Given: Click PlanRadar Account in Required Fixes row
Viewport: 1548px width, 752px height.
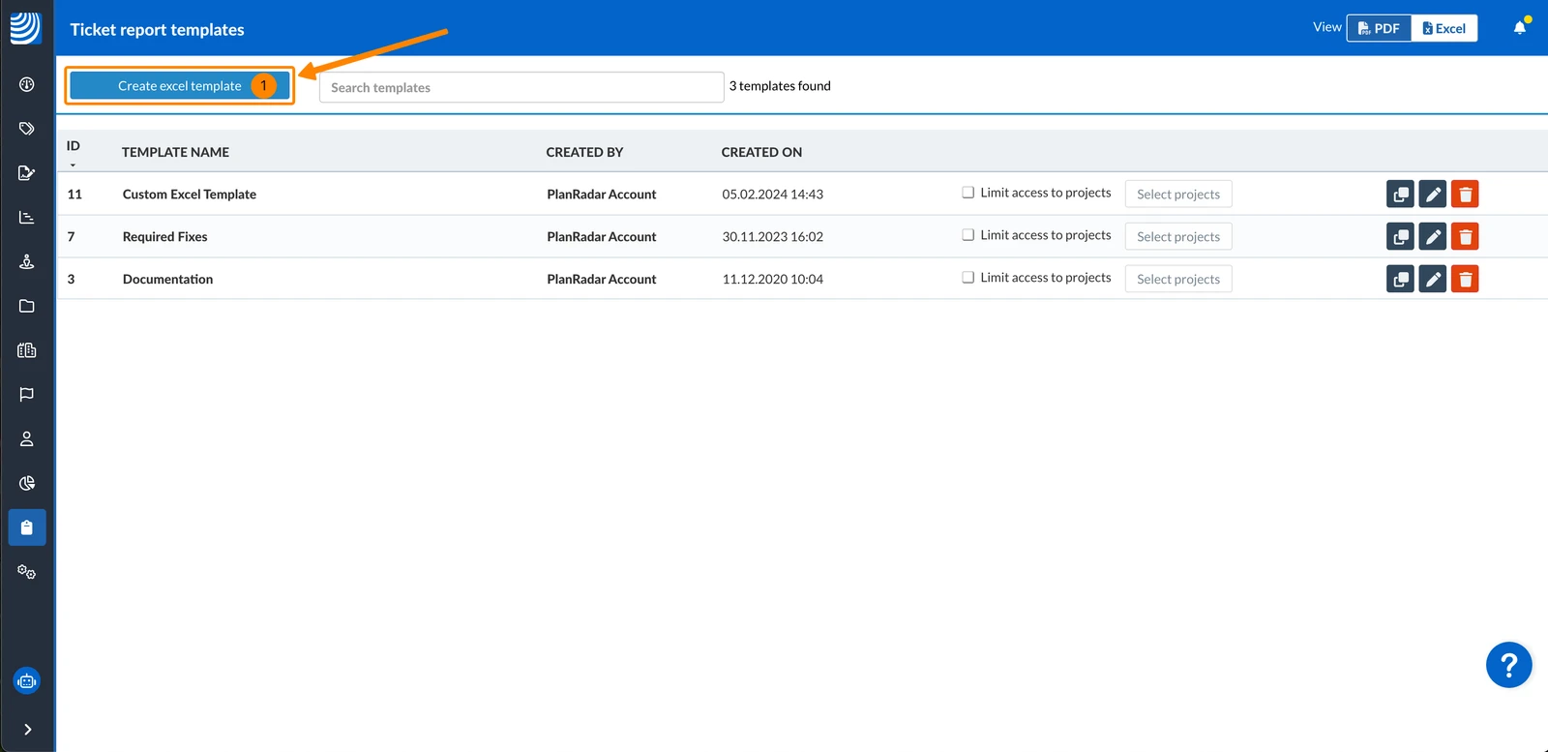Looking at the screenshot, I should [x=602, y=237].
